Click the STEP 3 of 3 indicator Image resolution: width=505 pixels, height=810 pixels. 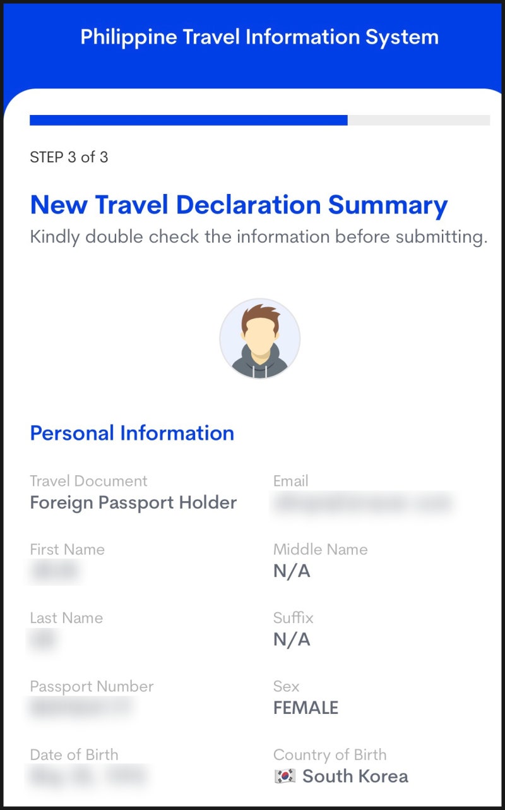69,157
